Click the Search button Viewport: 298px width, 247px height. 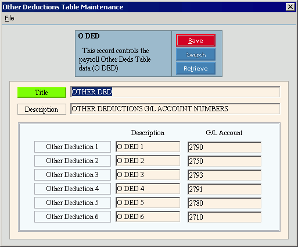(196, 55)
